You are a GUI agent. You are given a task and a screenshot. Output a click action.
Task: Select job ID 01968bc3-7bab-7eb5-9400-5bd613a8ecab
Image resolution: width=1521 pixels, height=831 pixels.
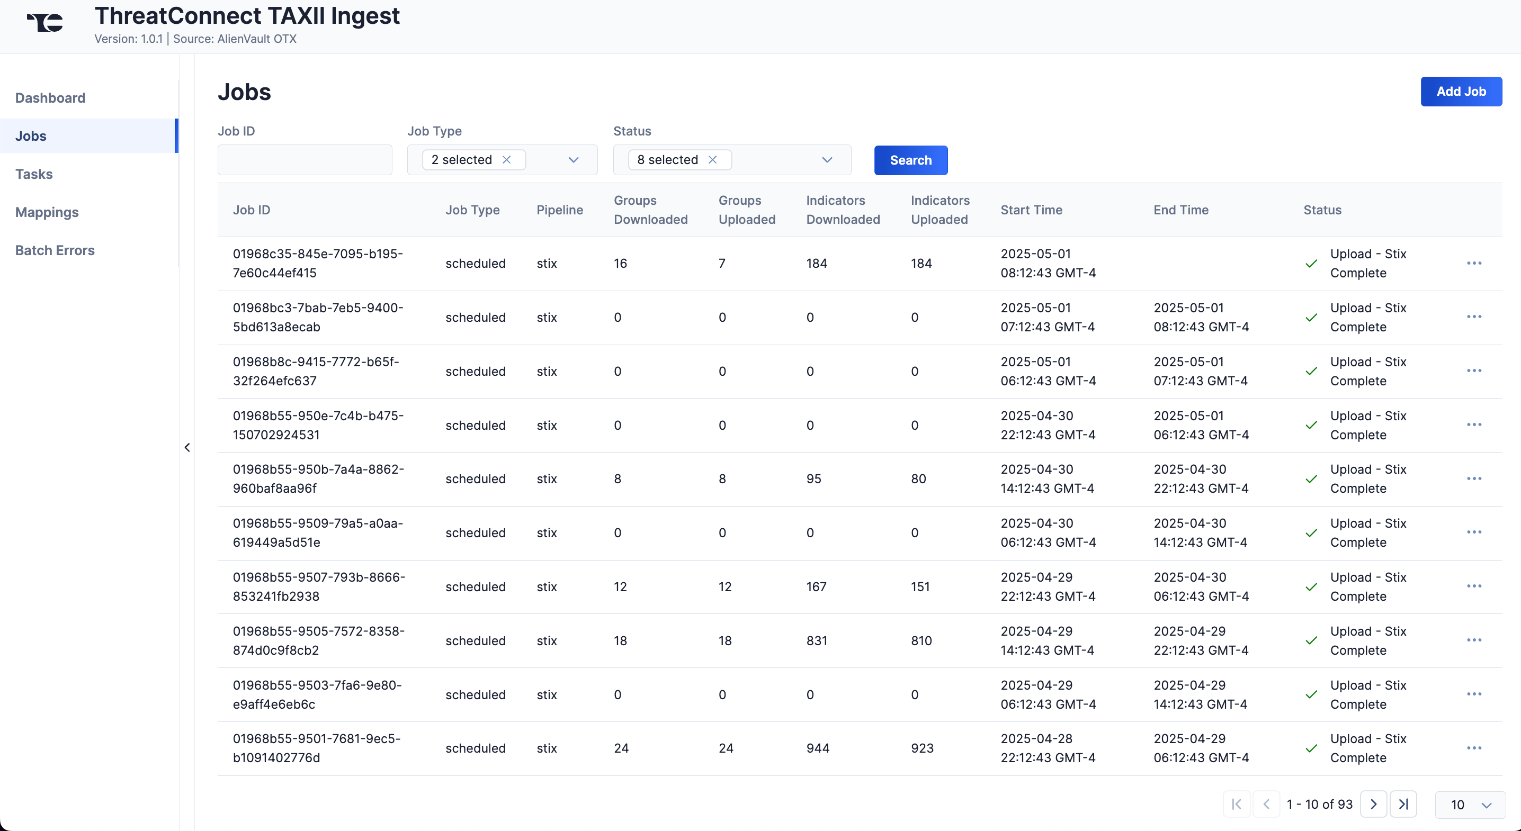click(318, 317)
